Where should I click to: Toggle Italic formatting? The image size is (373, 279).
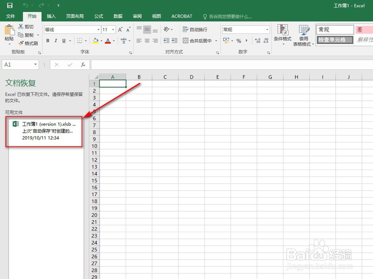tap(56, 41)
